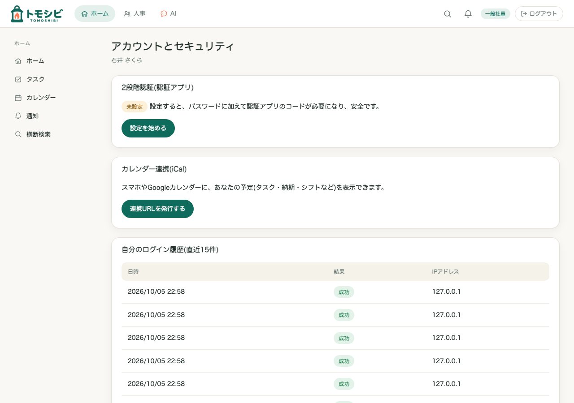
Task: Click the アカウントとセキュリティ page heading
Action: 173,46
